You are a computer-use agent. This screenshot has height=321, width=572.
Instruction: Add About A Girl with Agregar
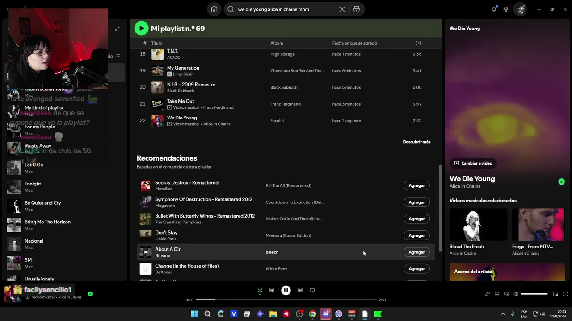pos(416,252)
